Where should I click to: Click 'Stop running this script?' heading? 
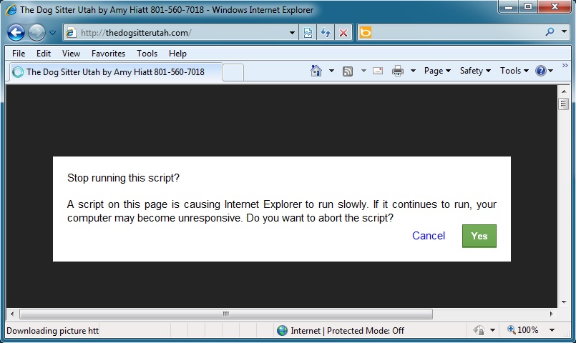tap(123, 178)
